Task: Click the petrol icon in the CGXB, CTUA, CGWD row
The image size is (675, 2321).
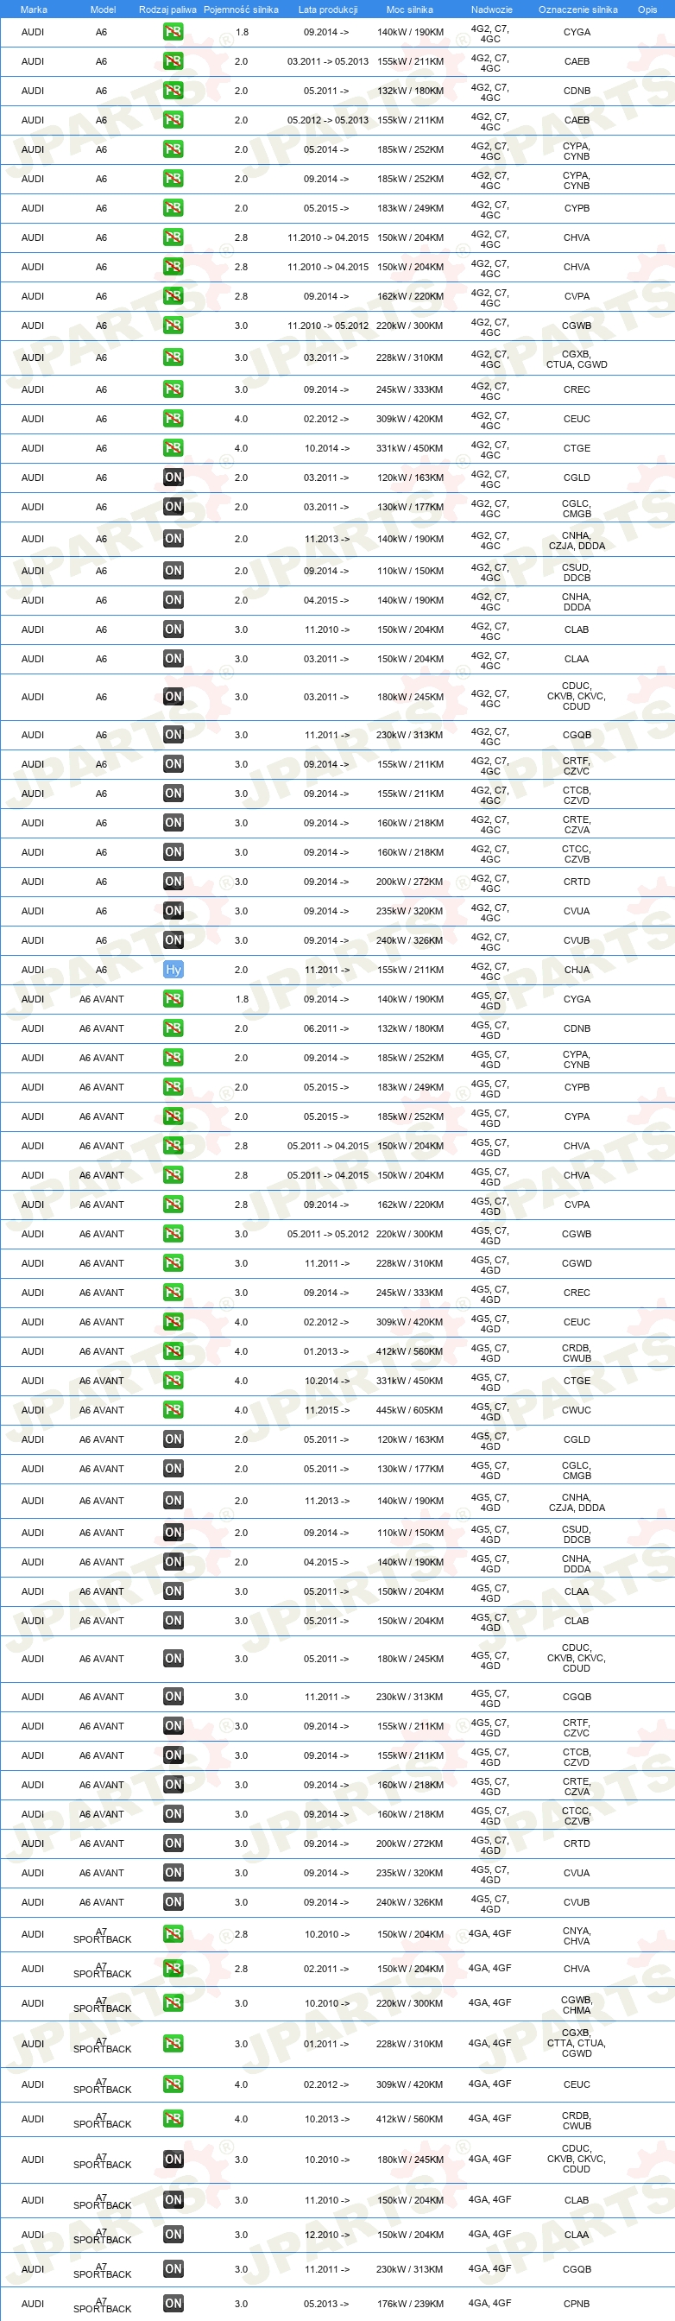Action: (173, 357)
